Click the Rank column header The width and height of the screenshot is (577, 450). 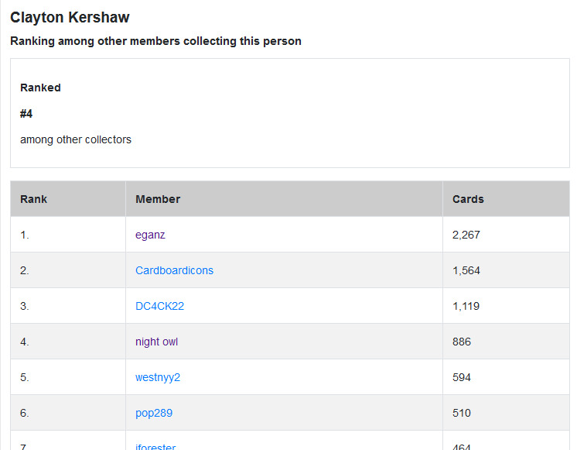point(33,199)
